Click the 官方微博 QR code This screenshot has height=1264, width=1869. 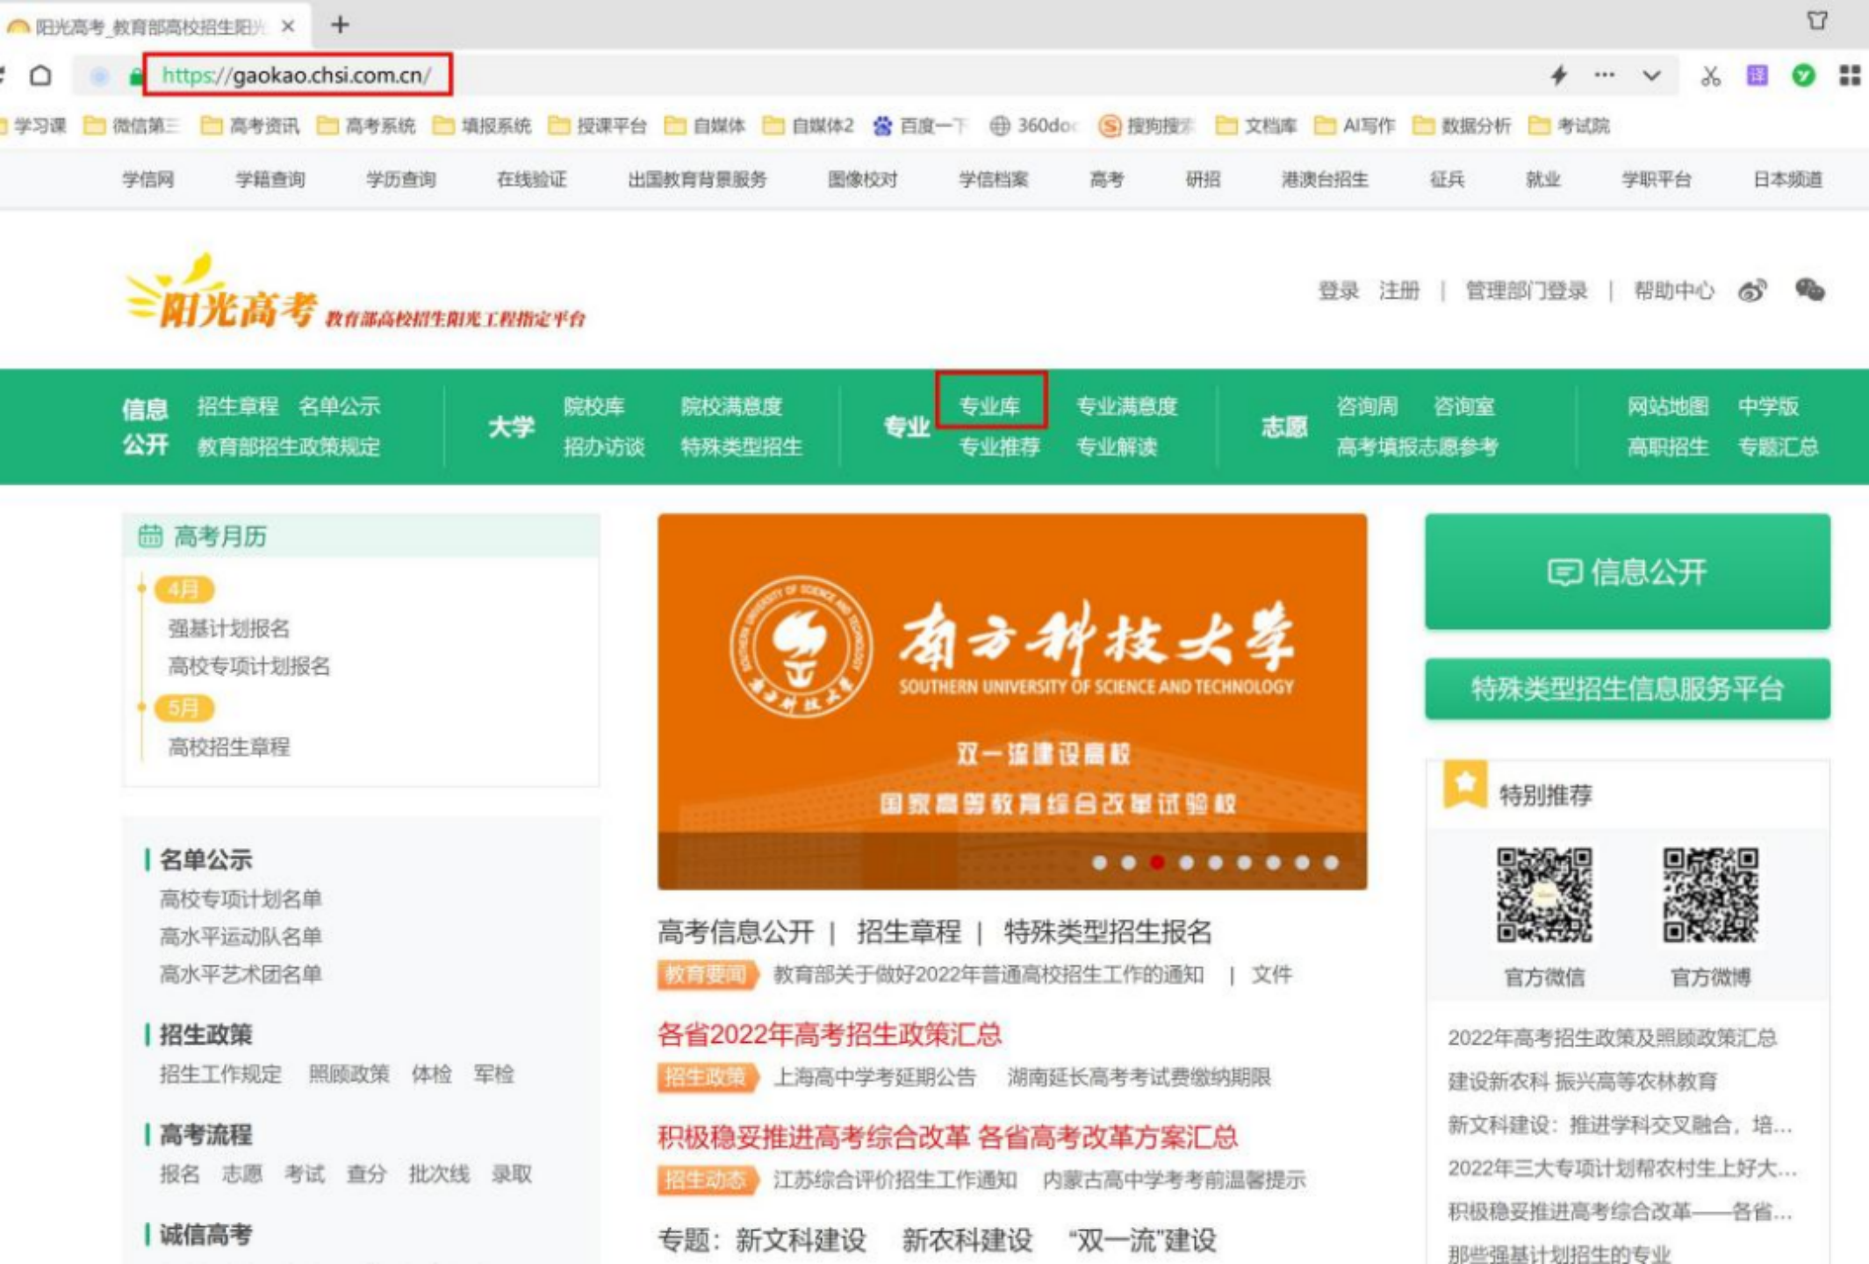(x=1710, y=894)
